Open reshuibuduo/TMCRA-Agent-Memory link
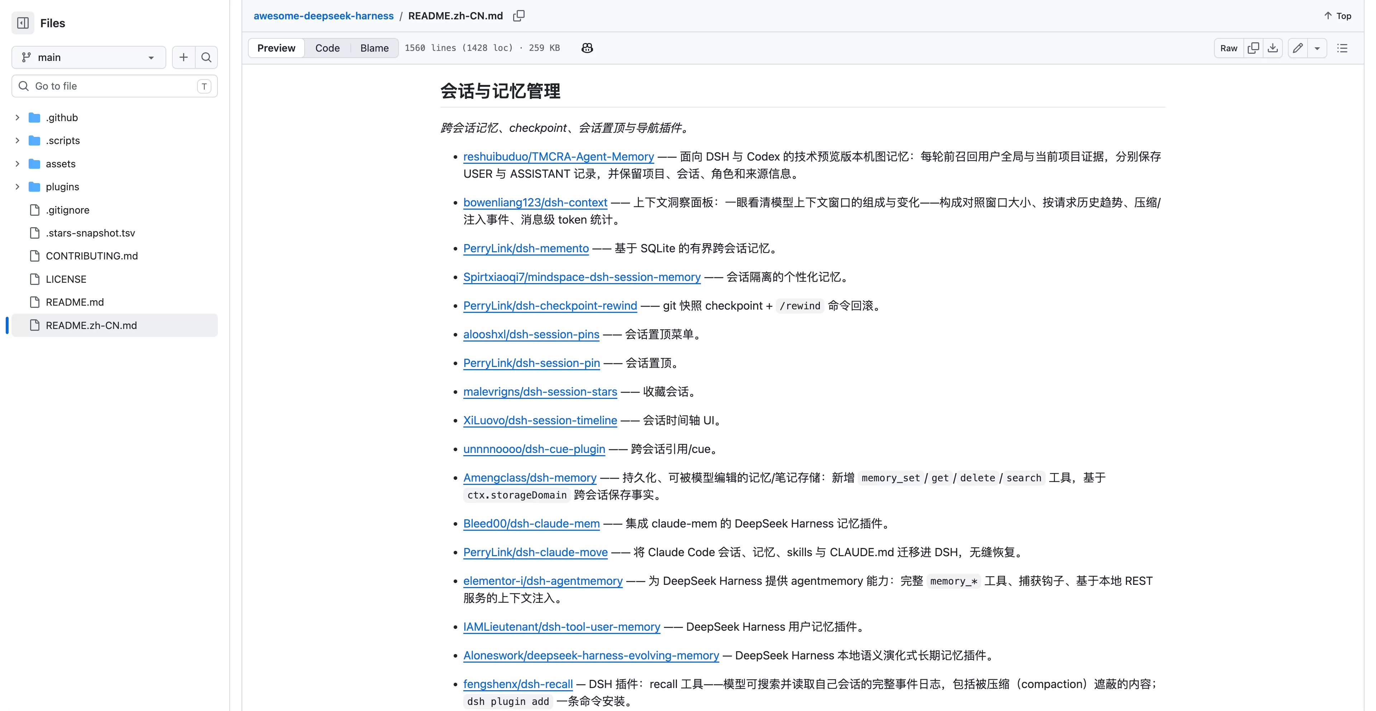Image resolution: width=1376 pixels, height=711 pixels. pyautogui.click(x=558, y=157)
